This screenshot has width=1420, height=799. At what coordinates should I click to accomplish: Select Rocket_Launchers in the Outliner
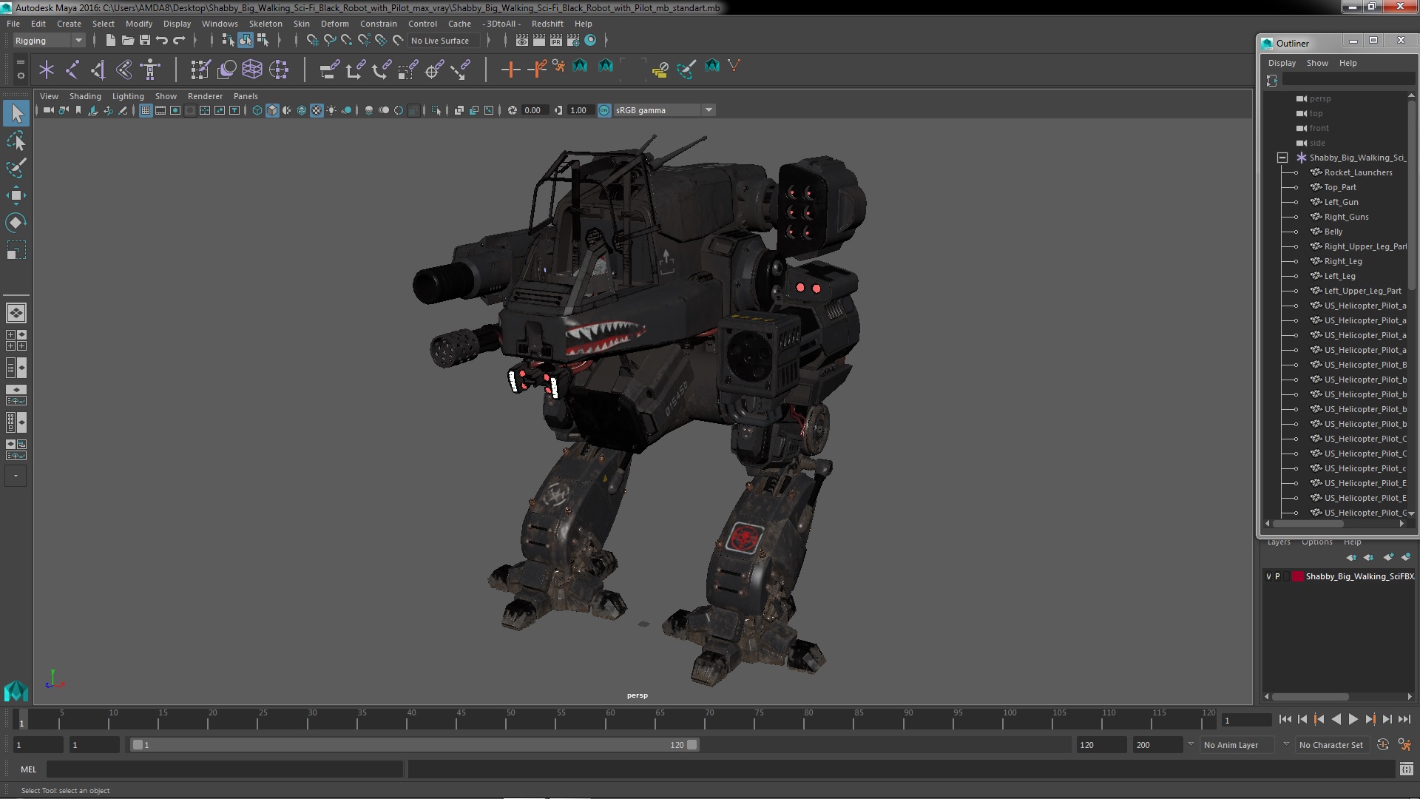1358,172
